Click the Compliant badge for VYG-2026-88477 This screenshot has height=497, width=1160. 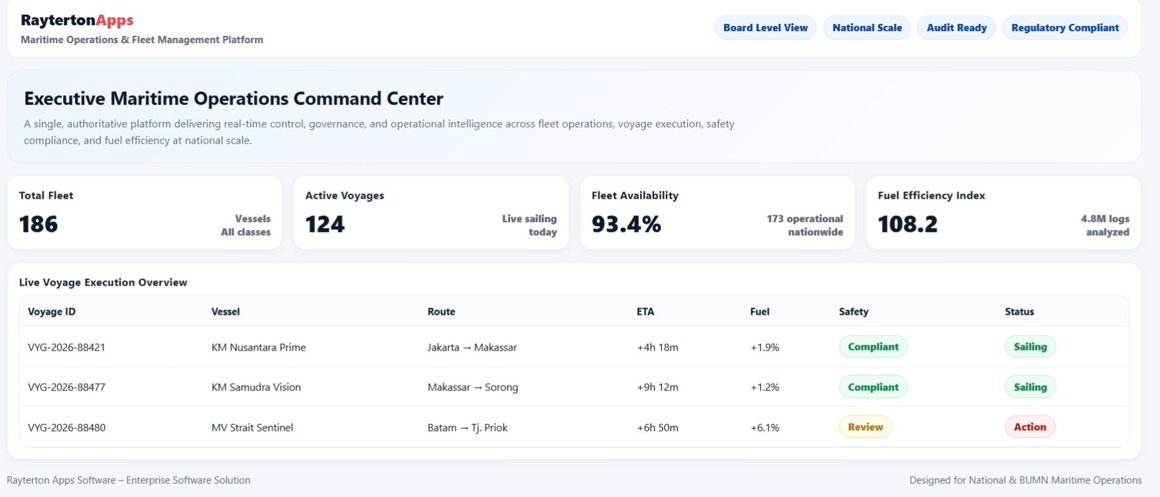click(873, 387)
